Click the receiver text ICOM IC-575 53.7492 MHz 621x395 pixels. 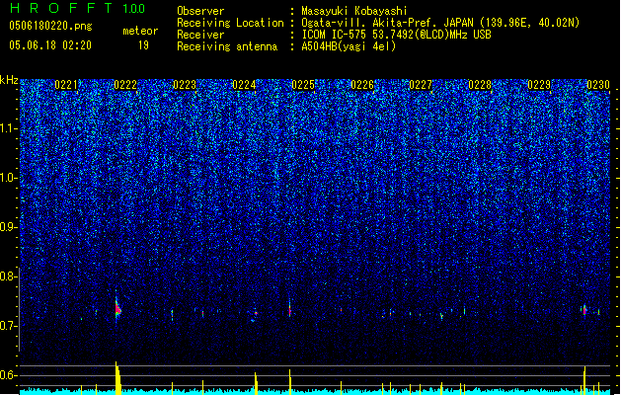point(396,35)
